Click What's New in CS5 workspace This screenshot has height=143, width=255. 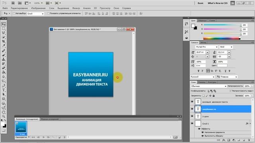click(x=218, y=3)
